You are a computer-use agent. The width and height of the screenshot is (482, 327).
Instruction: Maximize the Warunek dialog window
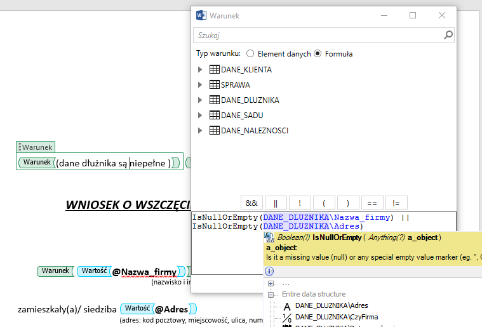413,15
